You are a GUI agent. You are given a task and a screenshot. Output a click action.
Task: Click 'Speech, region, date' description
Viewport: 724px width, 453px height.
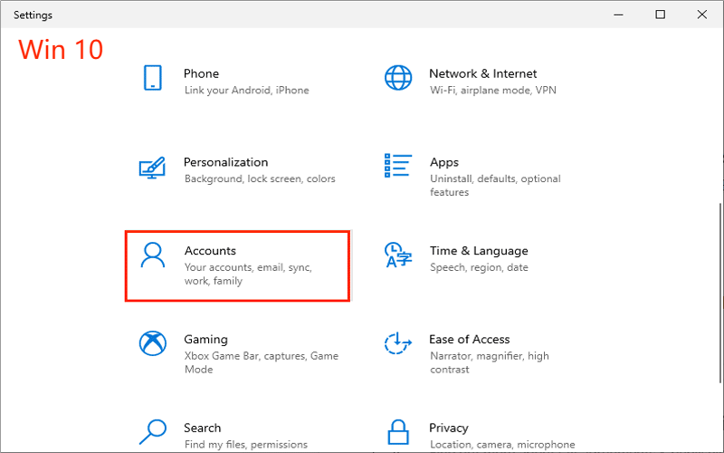(x=480, y=267)
